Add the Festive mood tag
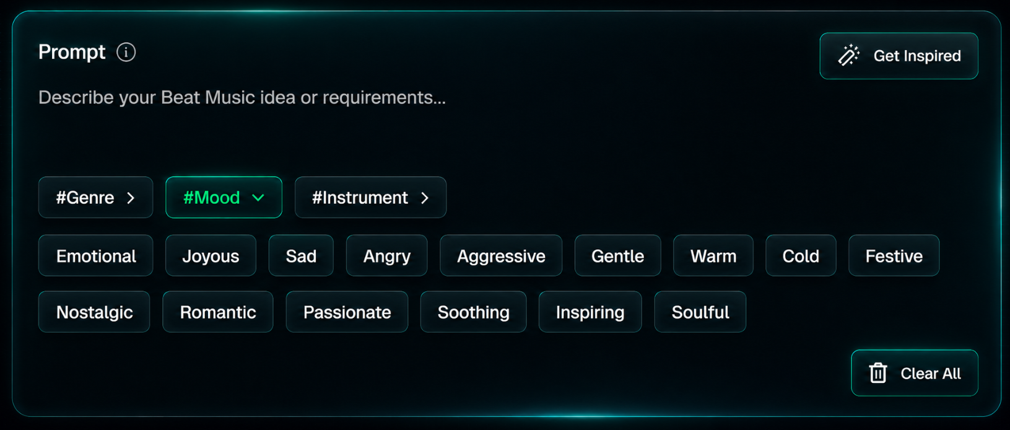This screenshot has height=430, width=1010. pyautogui.click(x=894, y=256)
